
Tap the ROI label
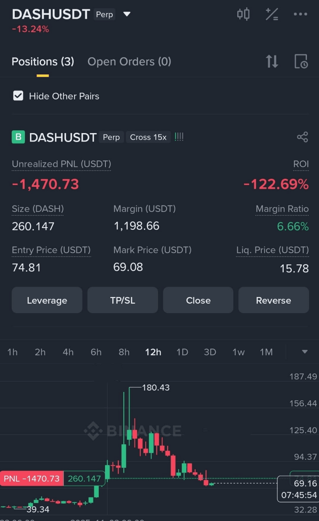(301, 164)
